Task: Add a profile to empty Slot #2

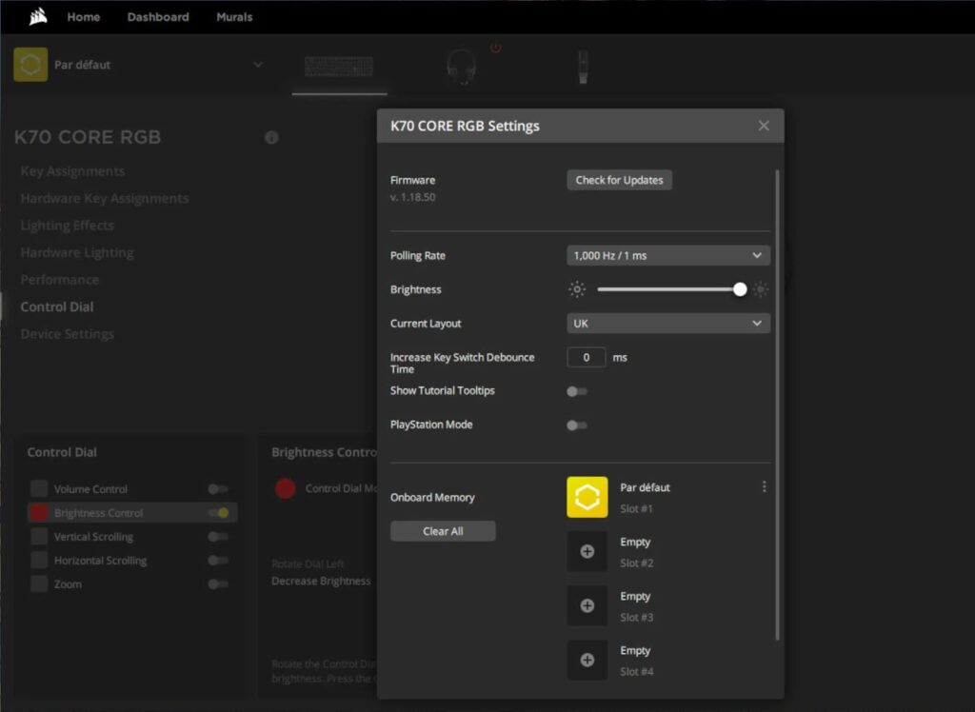Action: 587,552
